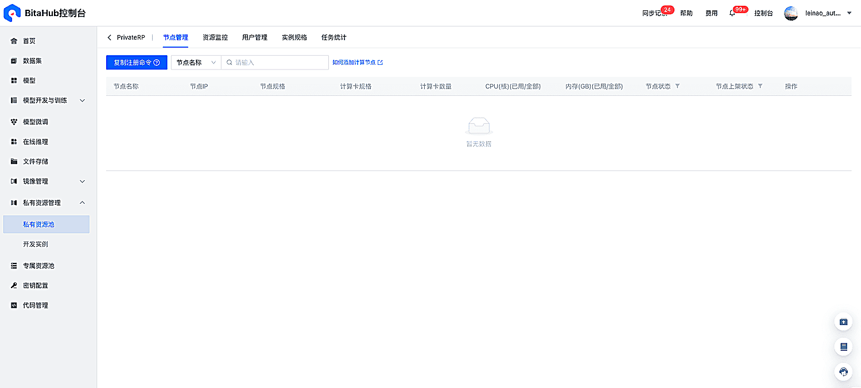
Task: Open the documentation floating button
Action: pos(843,347)
